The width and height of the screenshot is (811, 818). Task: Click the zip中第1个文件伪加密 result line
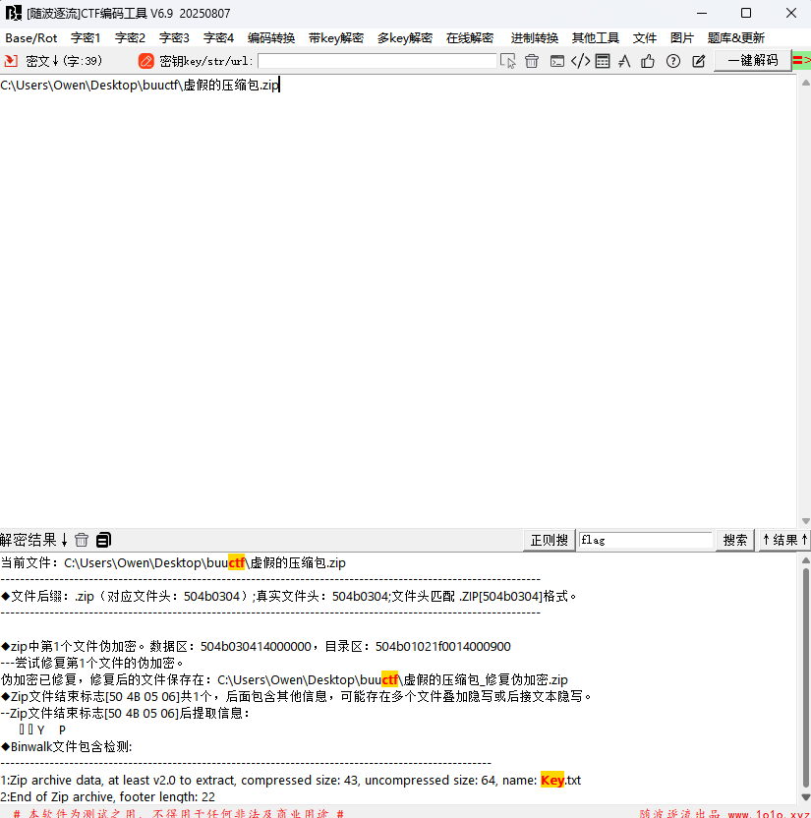pos(256,646)
